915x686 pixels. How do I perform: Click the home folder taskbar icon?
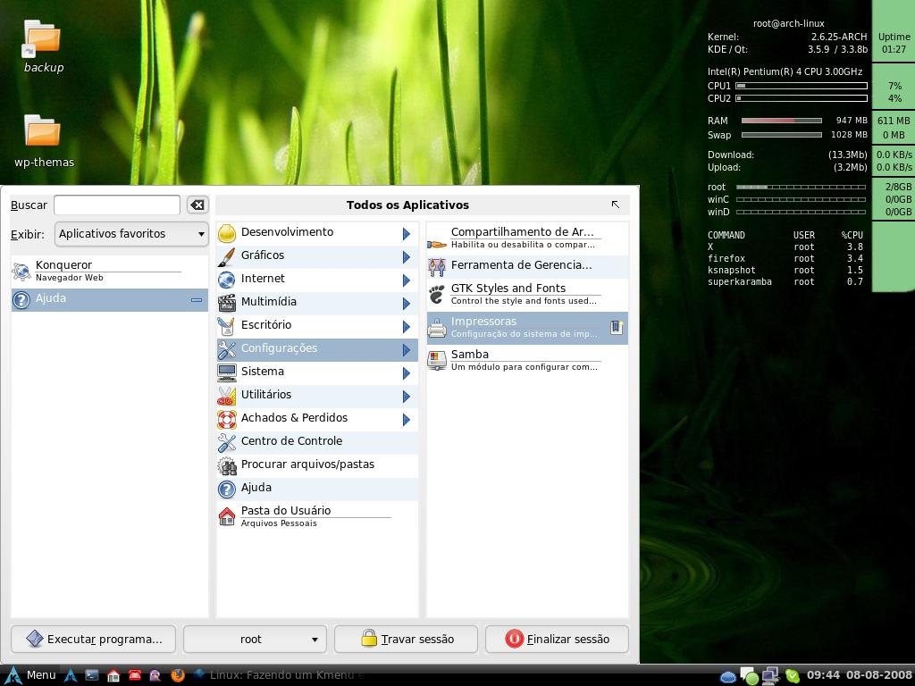(x=113, y=675)
